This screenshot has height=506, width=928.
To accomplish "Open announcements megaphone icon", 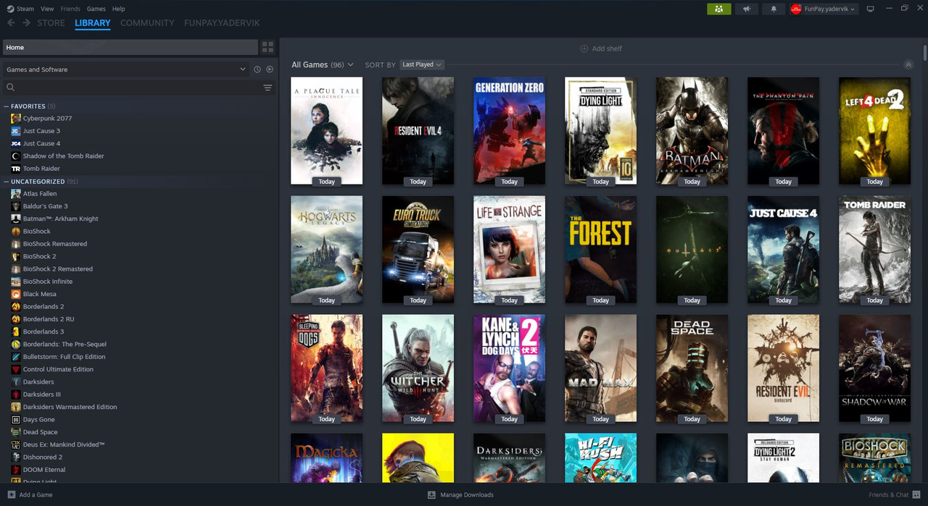I will point(747,9).
